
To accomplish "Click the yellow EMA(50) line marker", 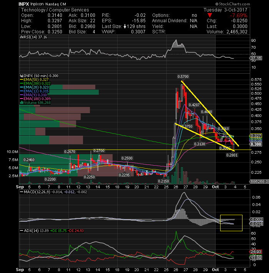I will (x=22, y=80).
